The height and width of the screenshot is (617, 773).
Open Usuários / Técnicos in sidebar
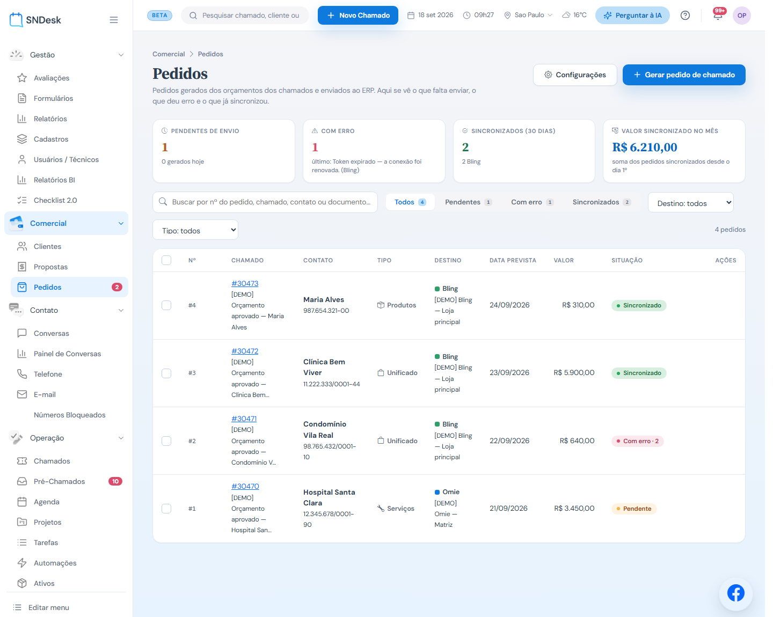66,159
